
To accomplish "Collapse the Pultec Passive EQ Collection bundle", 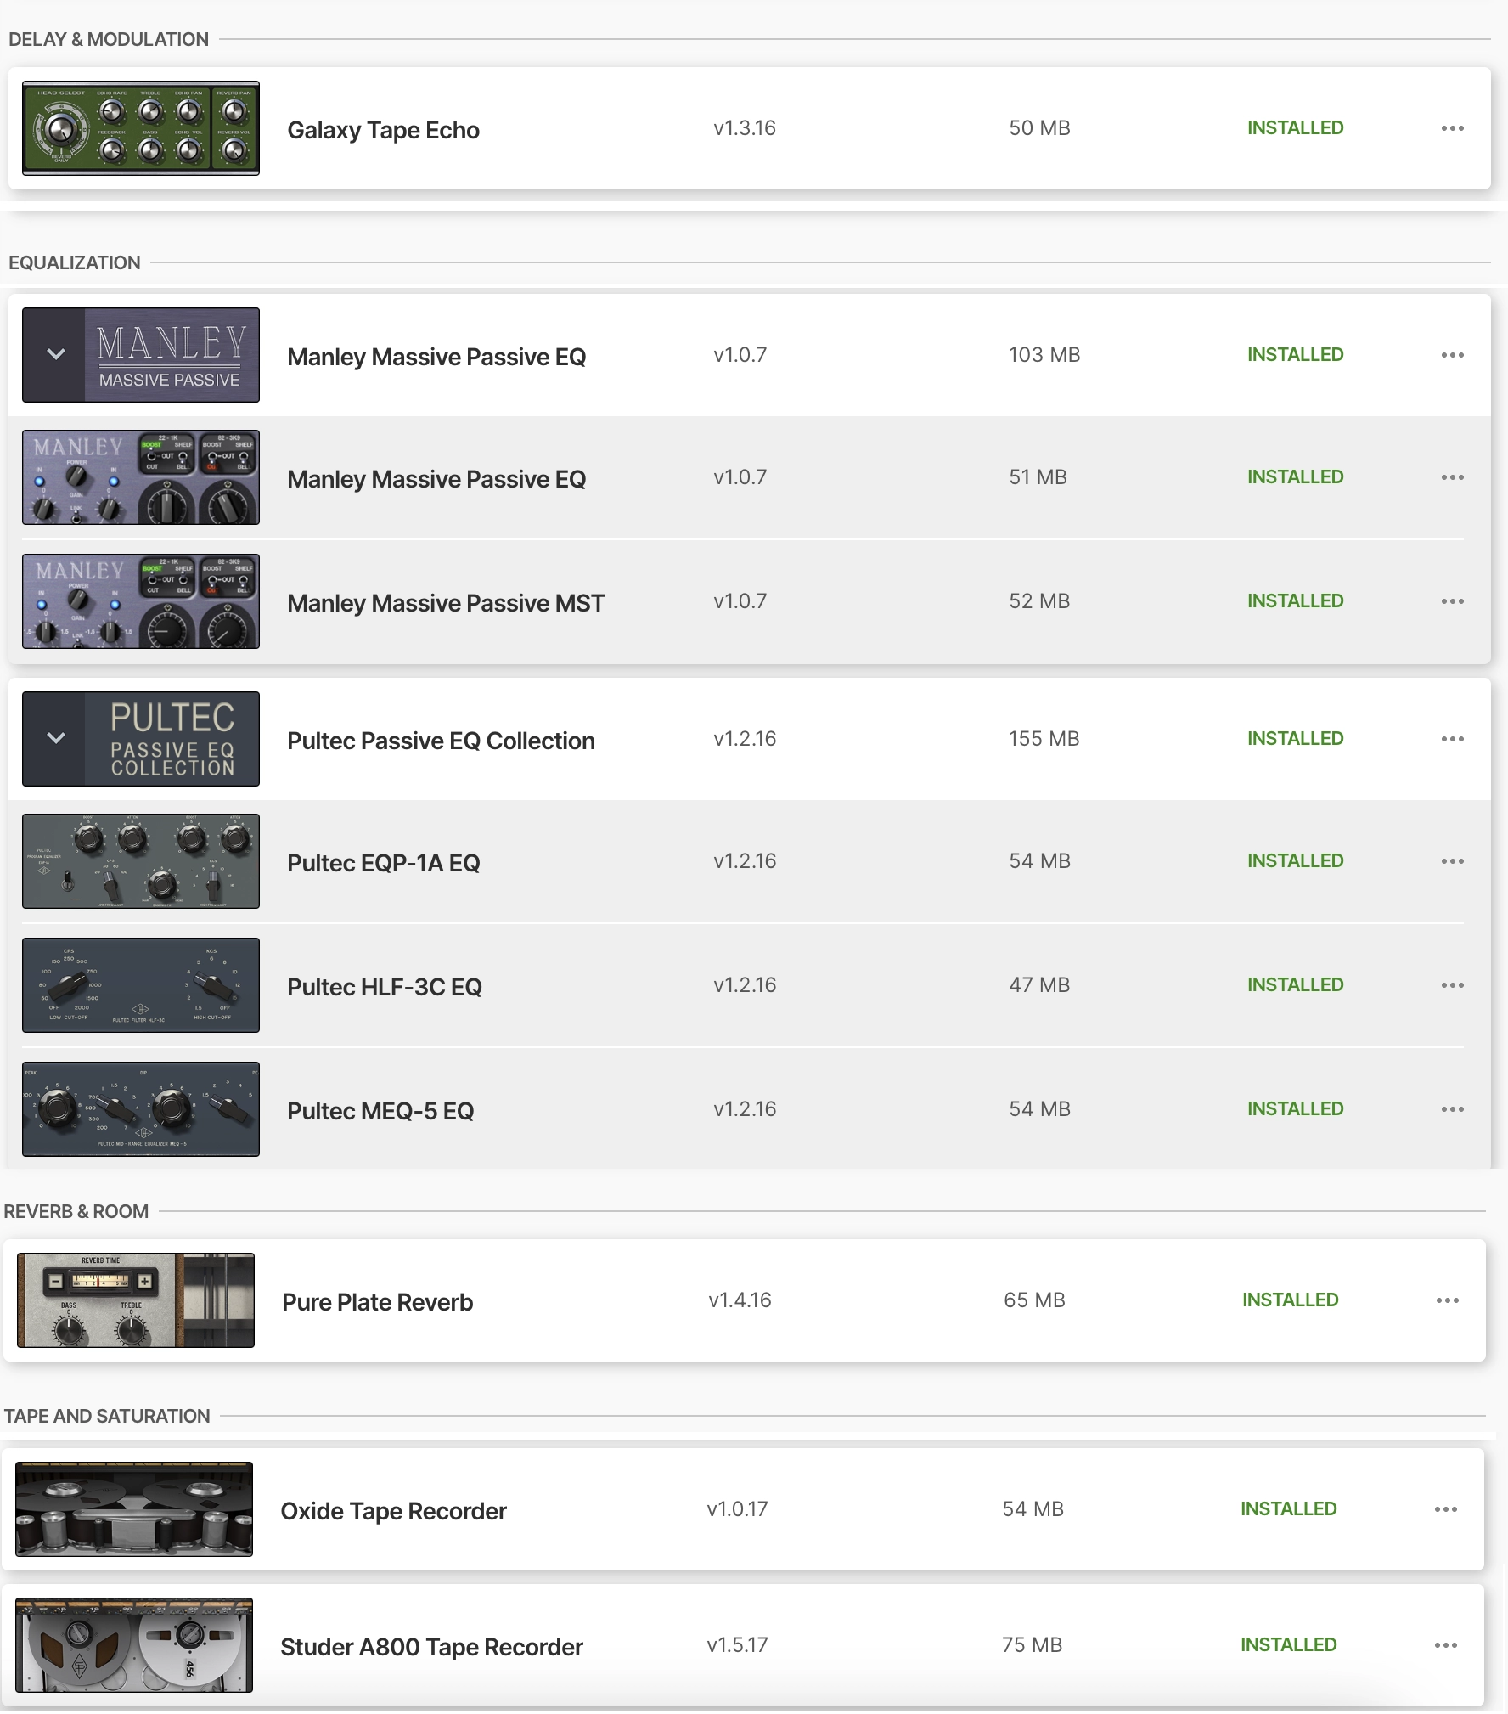I will click(x=55, y=739).
